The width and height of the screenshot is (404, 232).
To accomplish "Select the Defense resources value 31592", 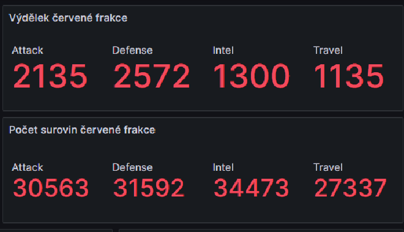I will pyautogui.click(x=149, y=188).
